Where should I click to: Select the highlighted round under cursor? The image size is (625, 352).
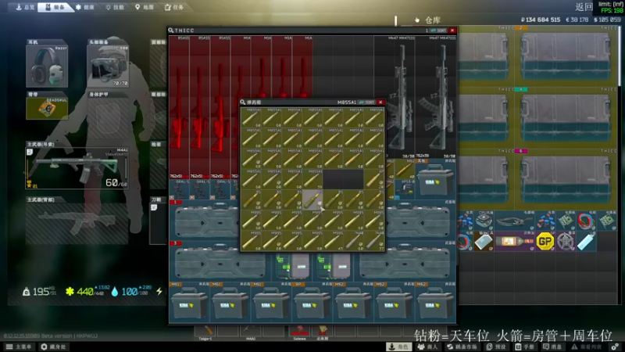pos(312,199)
